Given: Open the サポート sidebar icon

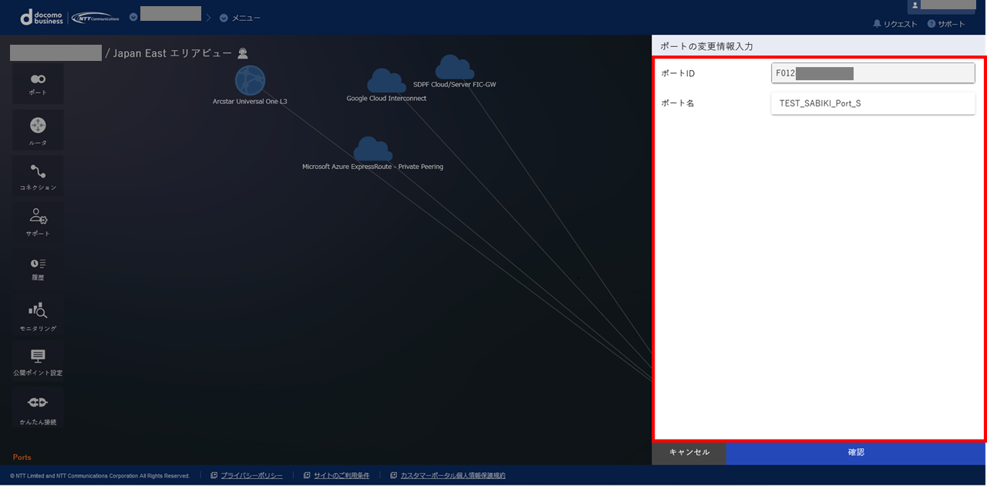Looking at the screenshot, I should (38, 221).
